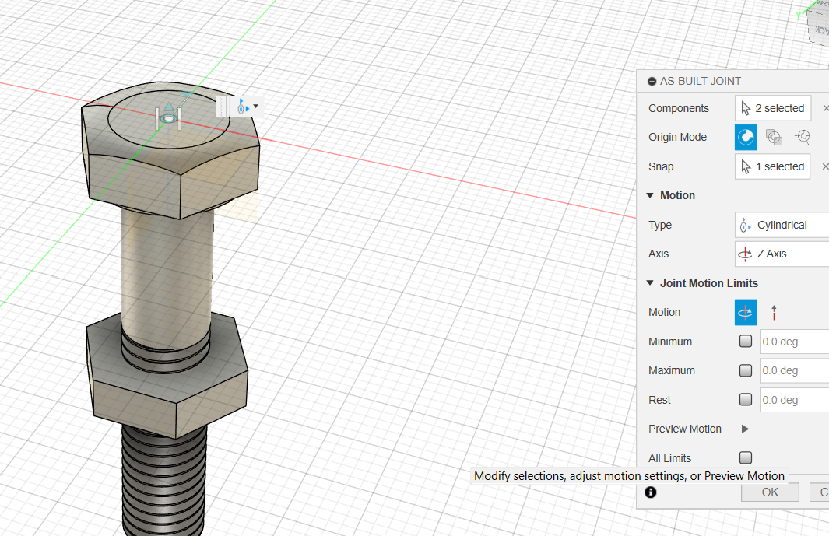Screen dimensions: 829x536
Task: Play the Preview Motion animation
Action: click(745, 429)
